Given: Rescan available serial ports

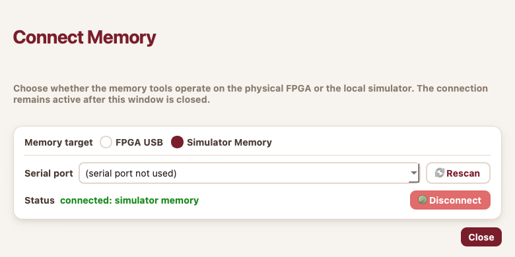Looking at the screenshot, I should (x=458, y=173).
